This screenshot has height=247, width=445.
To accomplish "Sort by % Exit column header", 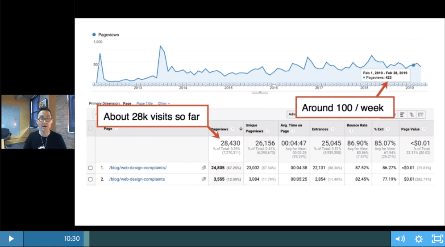I will click(378, 129).
